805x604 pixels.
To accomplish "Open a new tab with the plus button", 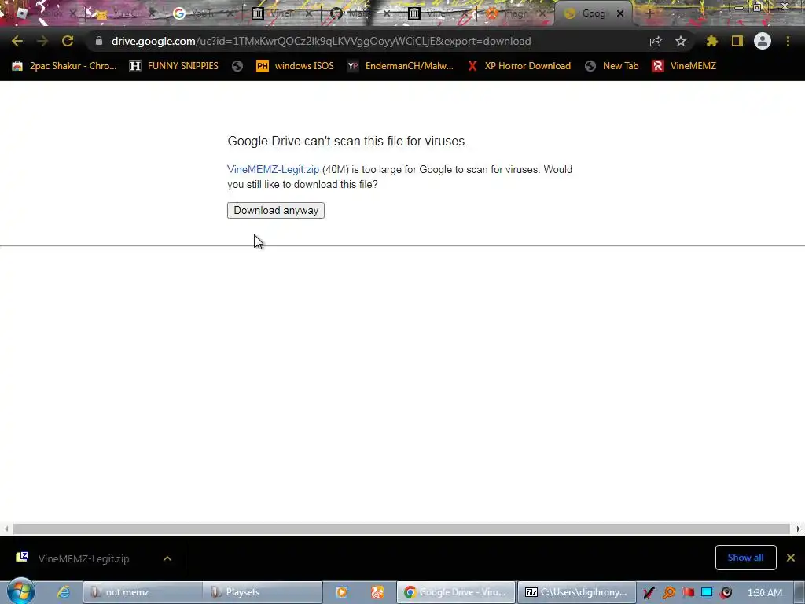I will 649,13.
